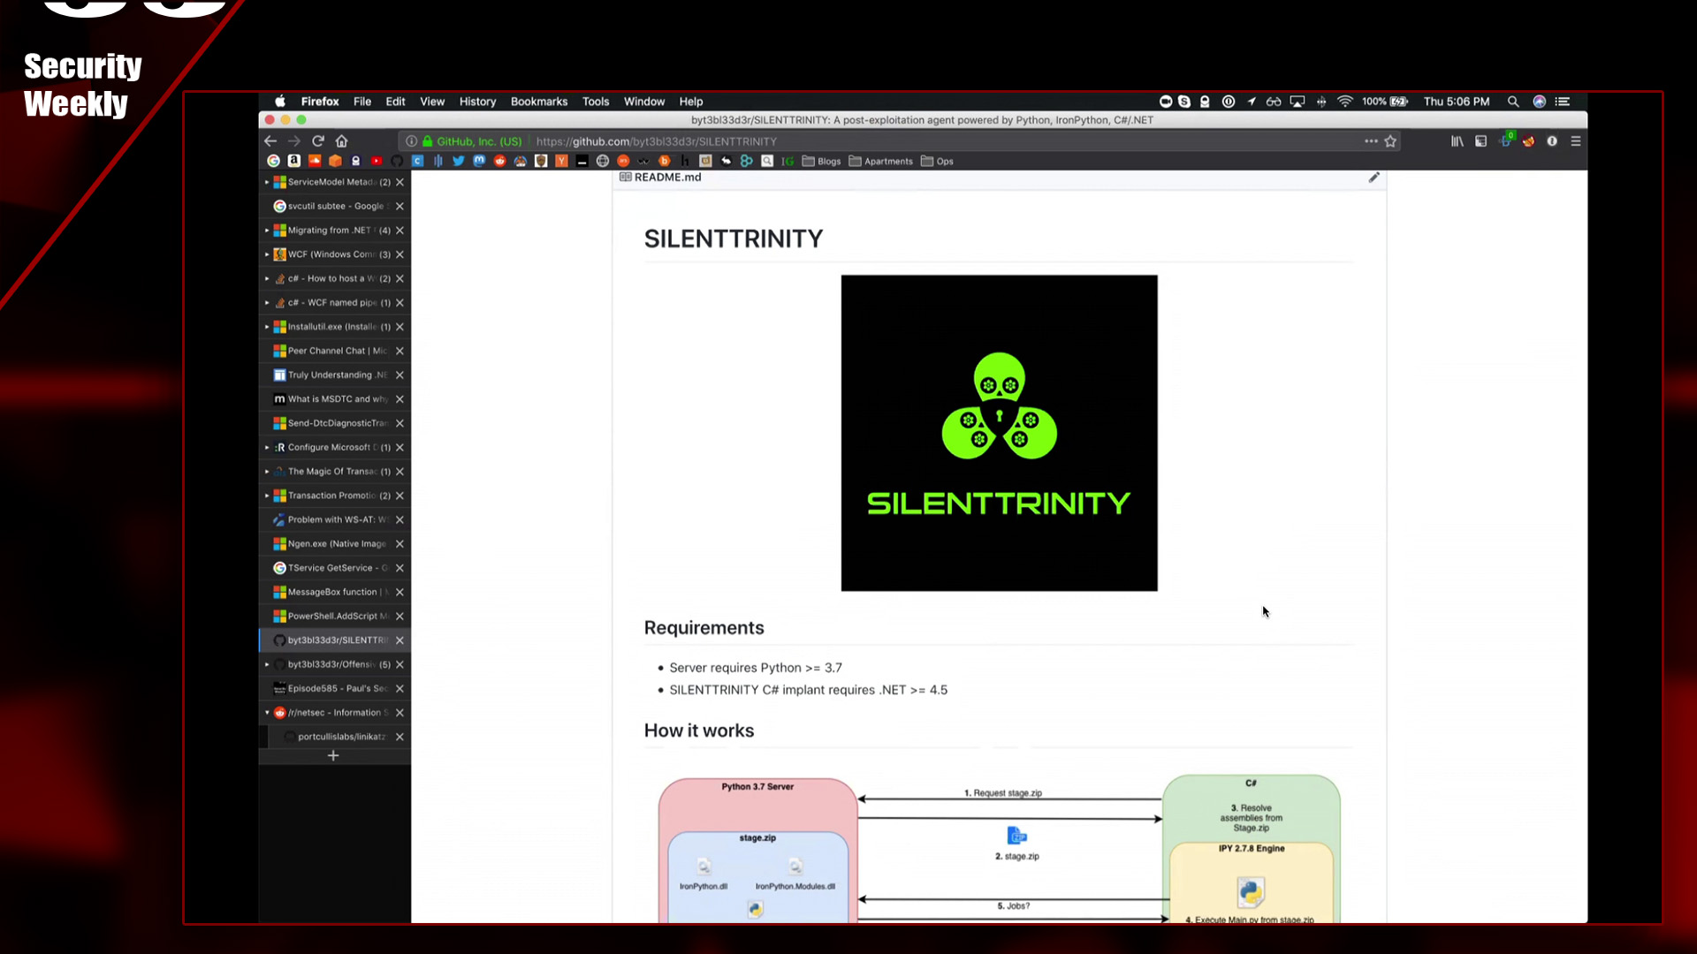Click the fox extension icon in toolbar
This screenshot has height=954, width=1697.
click(1528, 141)
